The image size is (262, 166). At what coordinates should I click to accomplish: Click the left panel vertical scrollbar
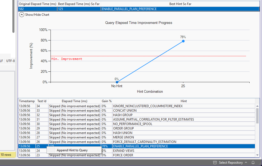(x=13, y=16)
